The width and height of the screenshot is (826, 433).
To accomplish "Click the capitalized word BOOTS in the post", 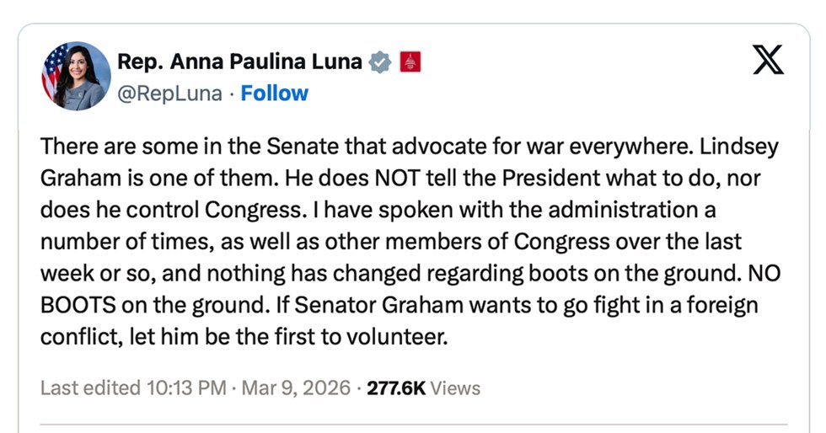I will (x=77, y=305).
